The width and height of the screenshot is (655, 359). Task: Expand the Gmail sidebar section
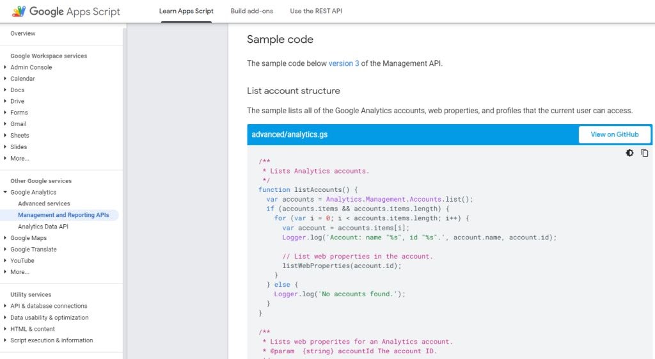tap(18, 124)
